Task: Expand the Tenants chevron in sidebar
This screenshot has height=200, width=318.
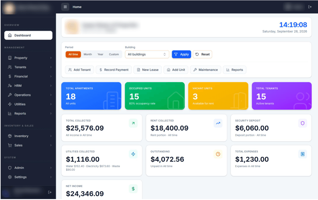Action: click(x=51, y=67)
